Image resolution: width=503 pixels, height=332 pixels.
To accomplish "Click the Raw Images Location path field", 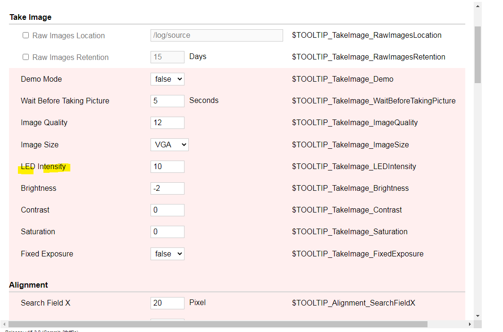I will [x=217, y=35].
